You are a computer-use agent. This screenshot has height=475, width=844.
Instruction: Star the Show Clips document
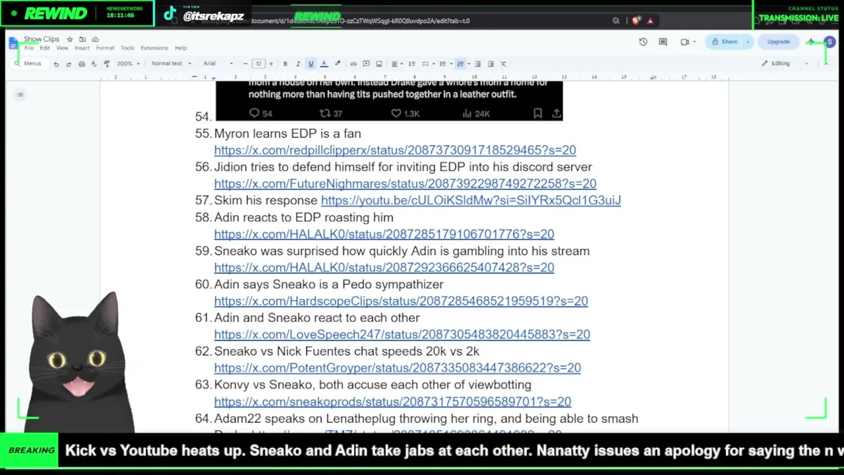[x=69, y=40]
